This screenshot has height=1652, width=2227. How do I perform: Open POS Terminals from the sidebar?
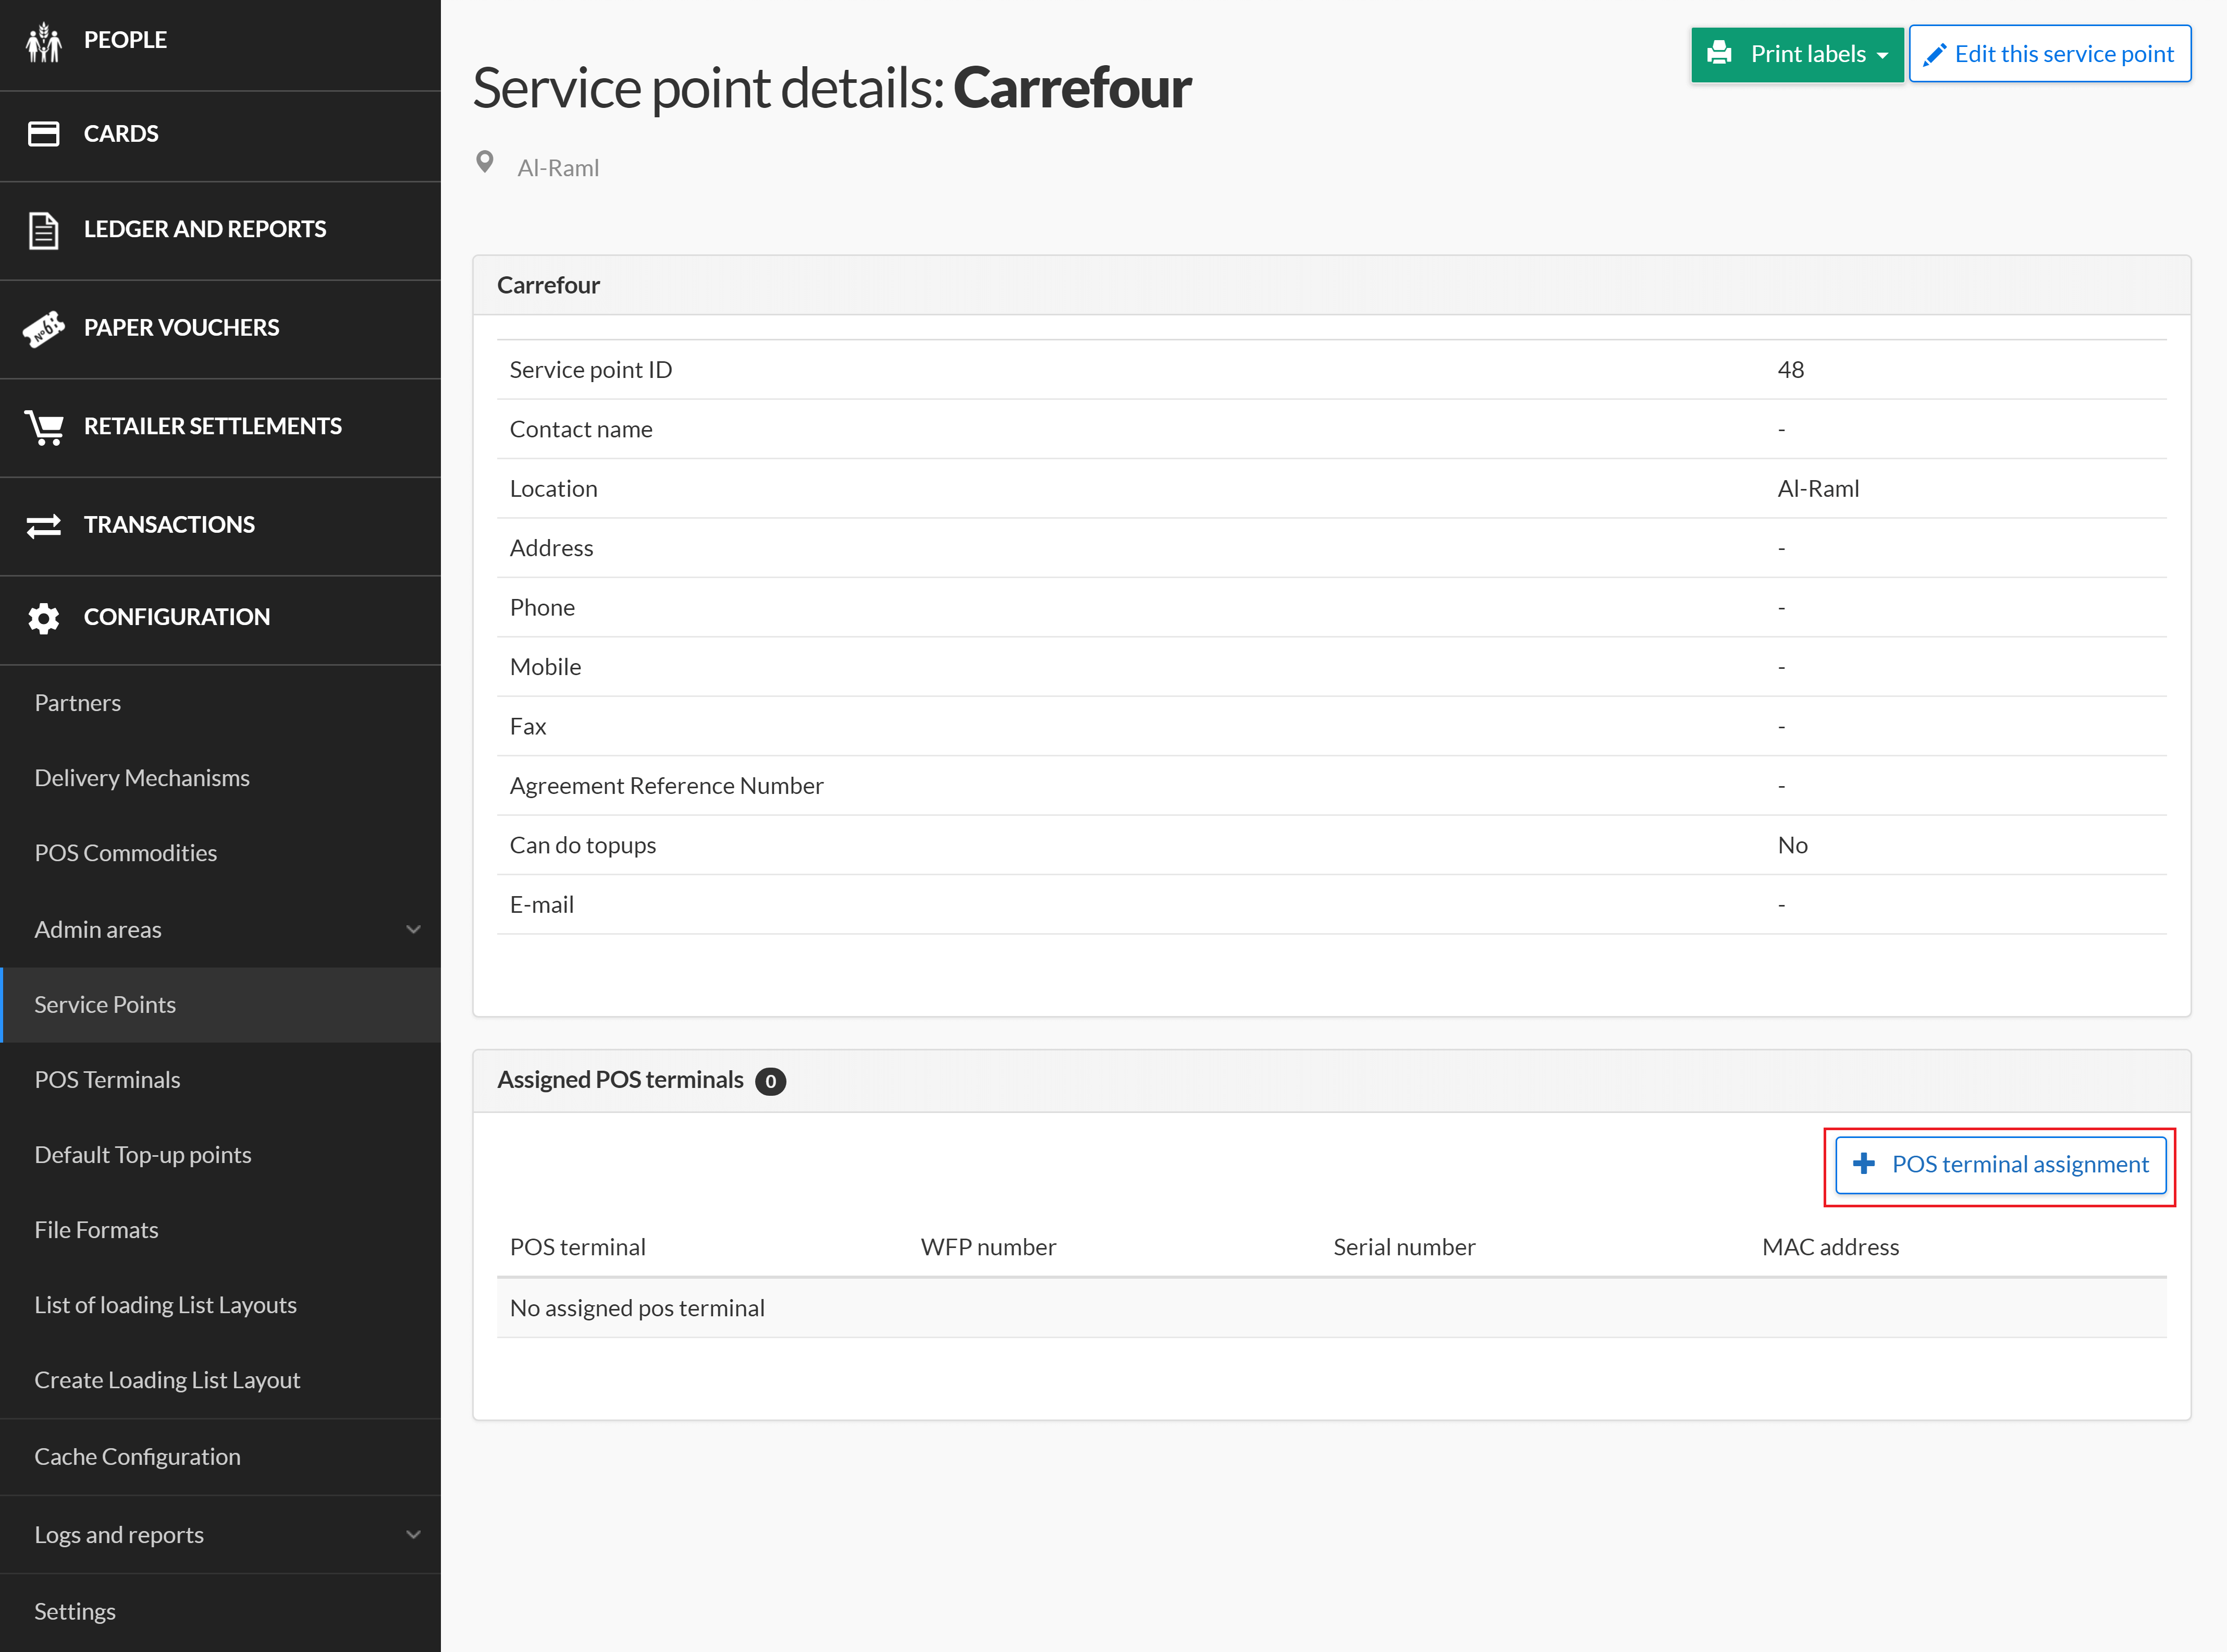pyautogui.click(x=107, y=1079)
